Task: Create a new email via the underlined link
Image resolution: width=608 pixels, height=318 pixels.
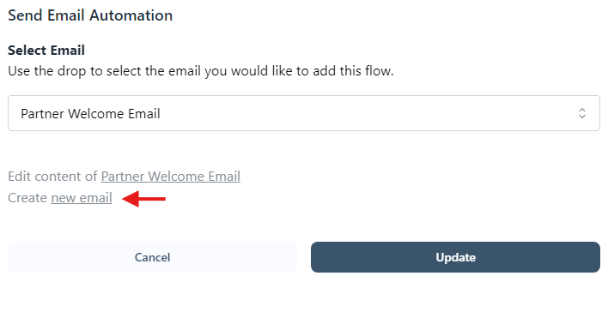Action: coord(82,198)
